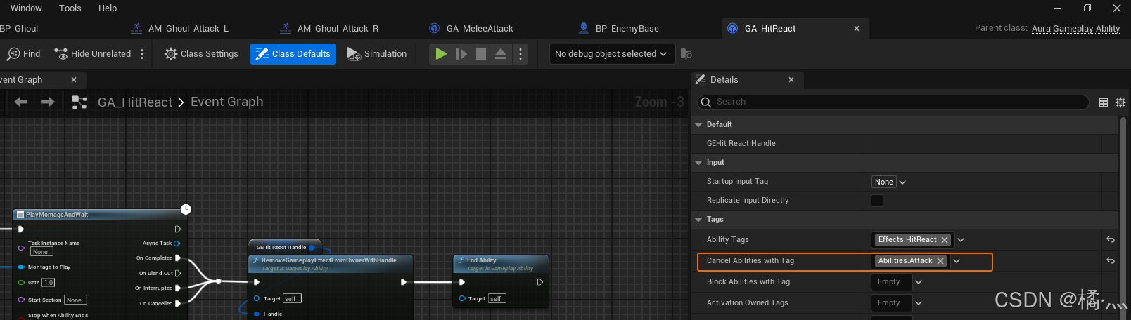Click the latent clock icon on PlayMontageAndWait
Viewport: 1131px width, 320px height.
[186, 209]
